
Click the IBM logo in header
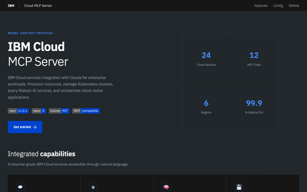[x=11, y=6]
